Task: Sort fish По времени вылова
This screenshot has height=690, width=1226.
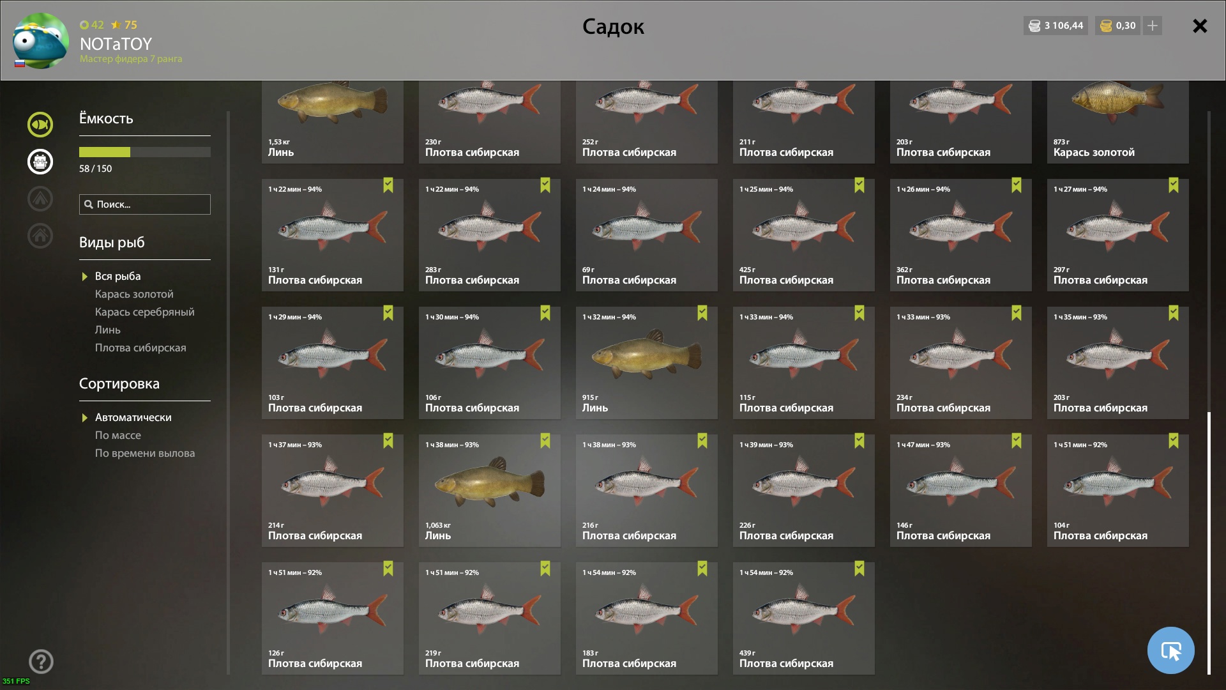Action: tap(145, 453)
